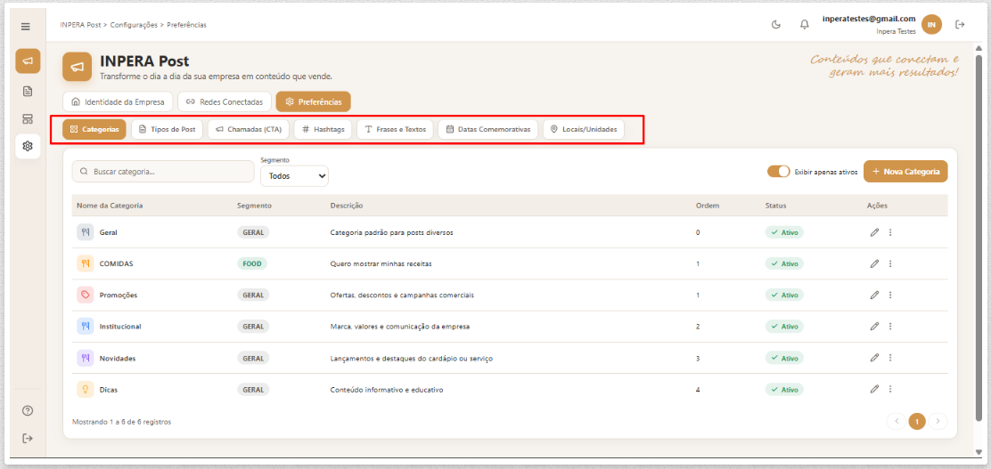The image size is (991, 469).
Task: Click the COMIDAS category fork icon
Action: click(x=86, y=263)
